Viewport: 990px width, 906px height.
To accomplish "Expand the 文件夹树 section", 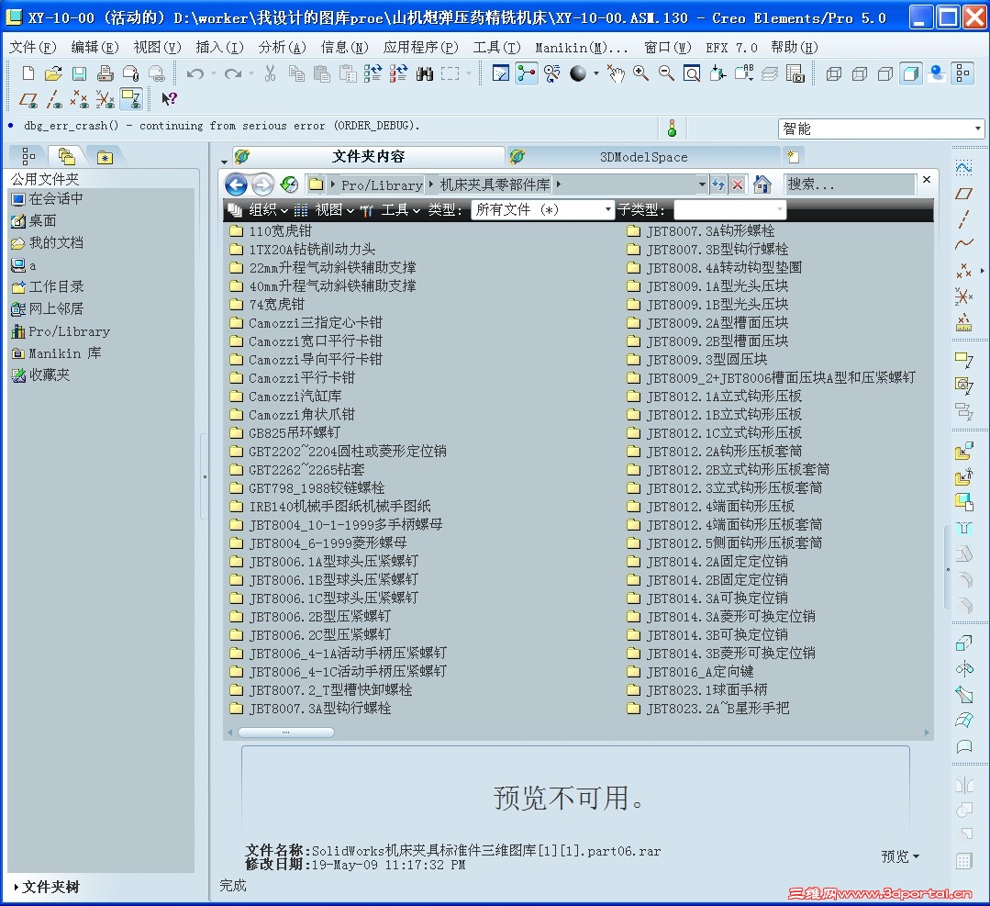I will click(46, 887).
